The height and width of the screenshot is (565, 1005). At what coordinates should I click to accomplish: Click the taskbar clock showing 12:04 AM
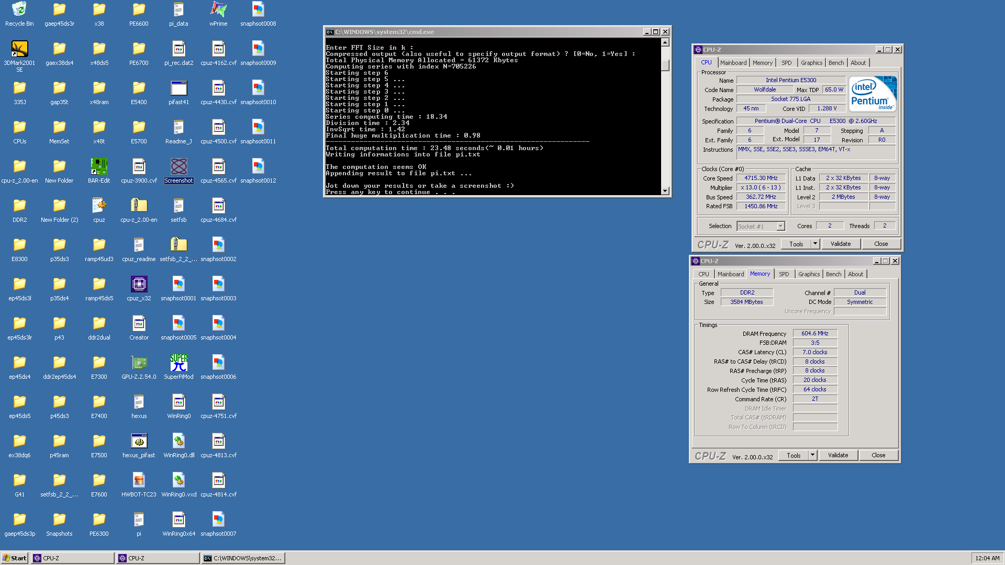pos(987,558)
